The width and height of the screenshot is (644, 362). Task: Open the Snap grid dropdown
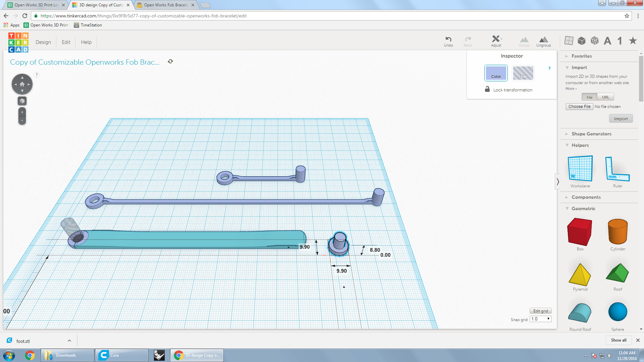540,319
